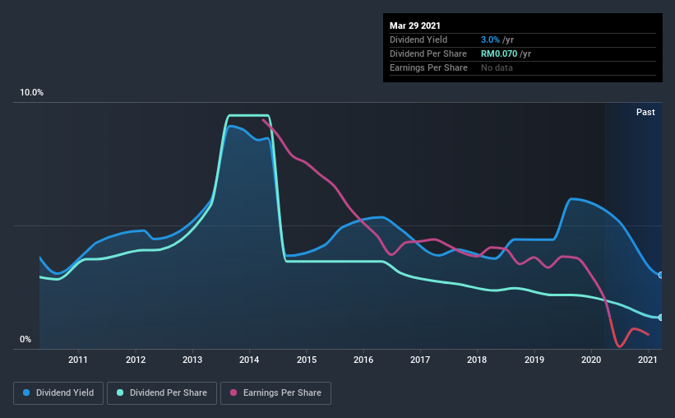Click the 10.0% y-axis label
Screen dimensions: 675x418
pos(31,93)
